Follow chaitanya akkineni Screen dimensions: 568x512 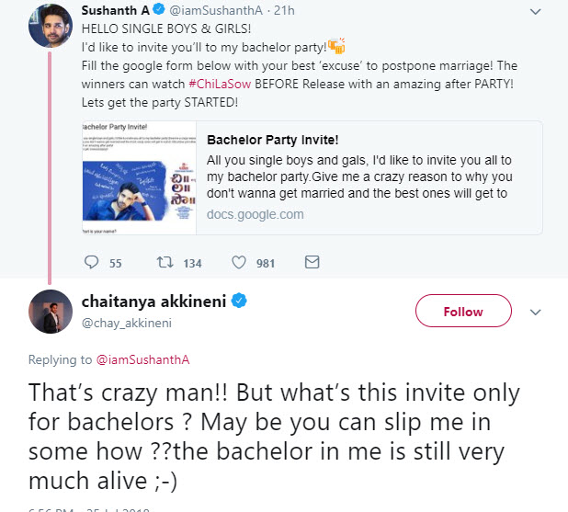[463, 312]
